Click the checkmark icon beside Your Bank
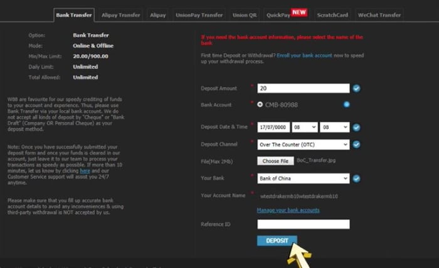The width and height of the screenshot is (439, 268). (x=356, y=178)
